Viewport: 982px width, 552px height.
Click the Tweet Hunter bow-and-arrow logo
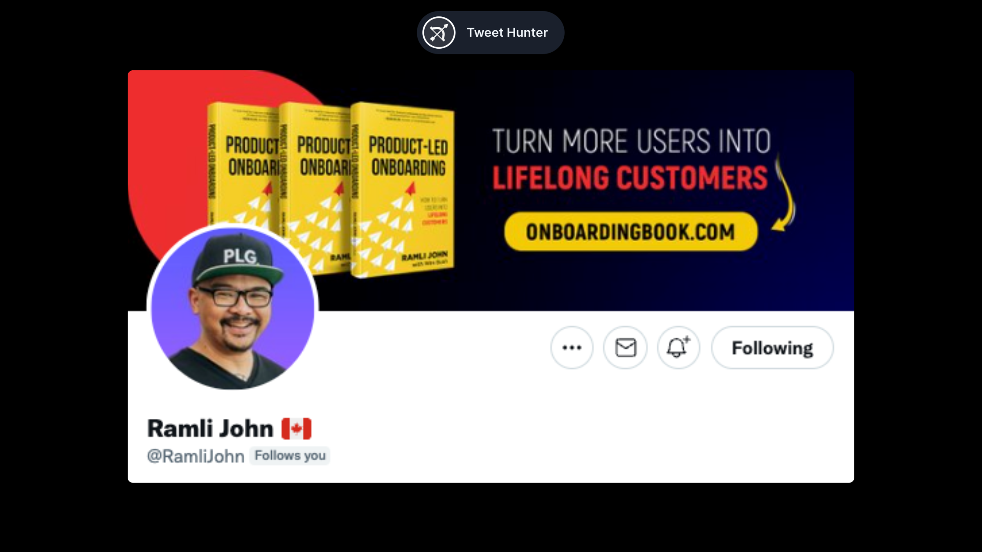click(439, 33)
